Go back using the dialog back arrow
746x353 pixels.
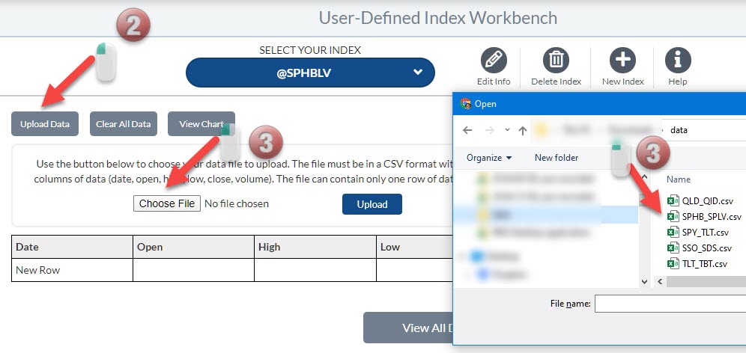tap(467, 130)
